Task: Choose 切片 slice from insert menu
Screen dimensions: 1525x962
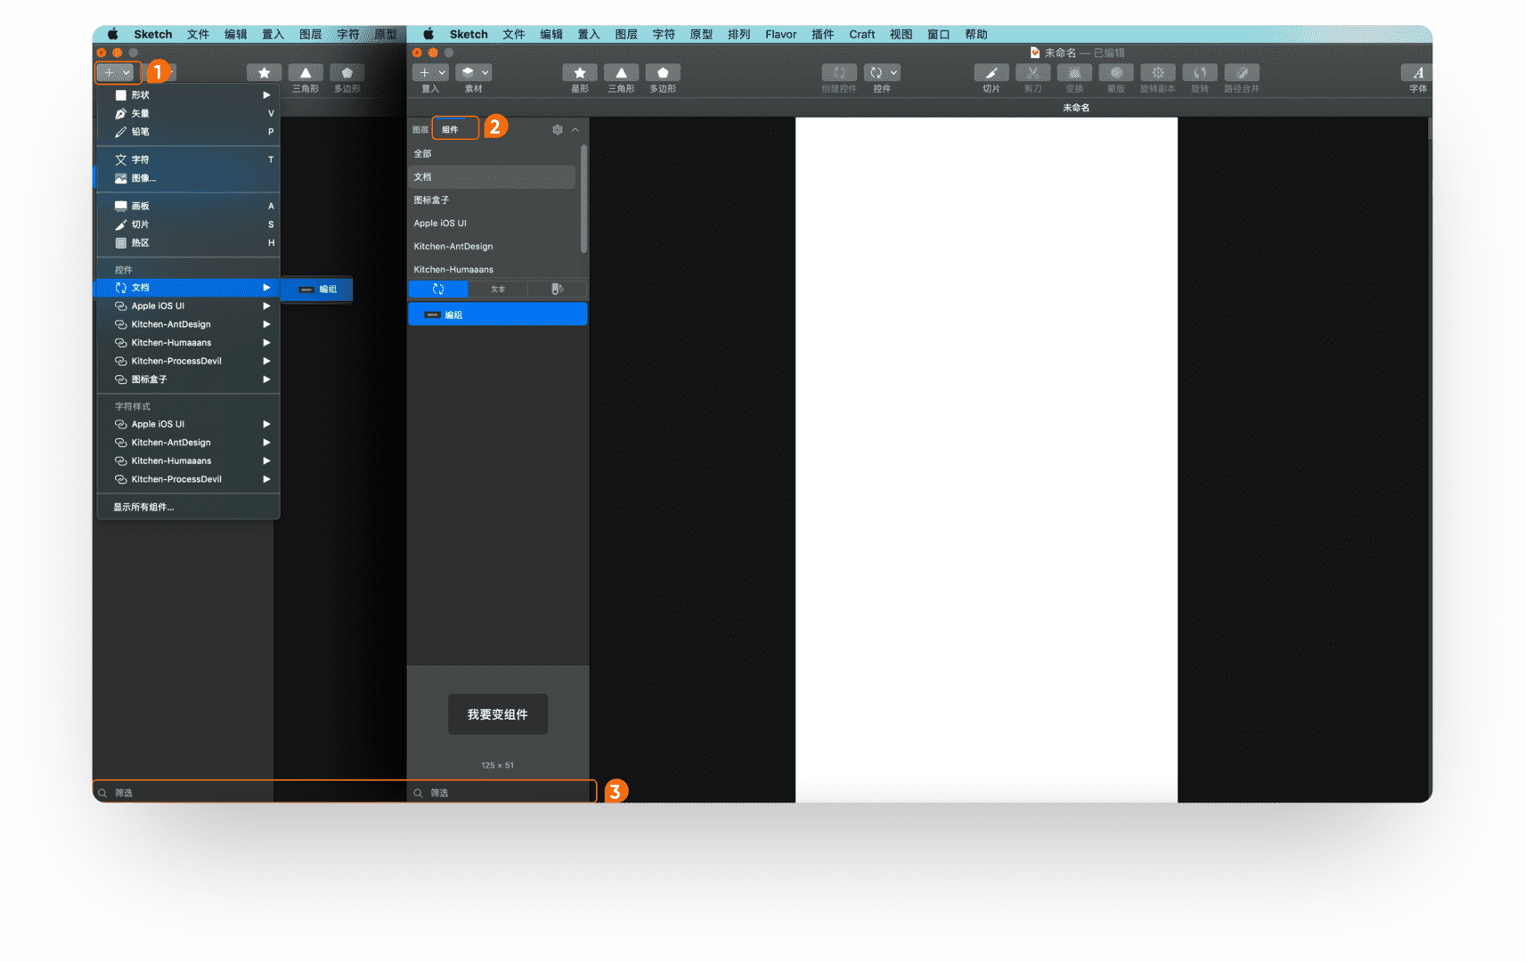Action: coord(188,224)
